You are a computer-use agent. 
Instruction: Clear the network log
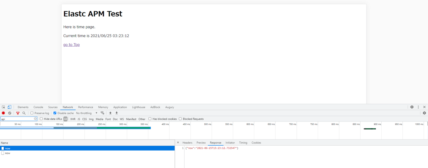click(10, 113)
